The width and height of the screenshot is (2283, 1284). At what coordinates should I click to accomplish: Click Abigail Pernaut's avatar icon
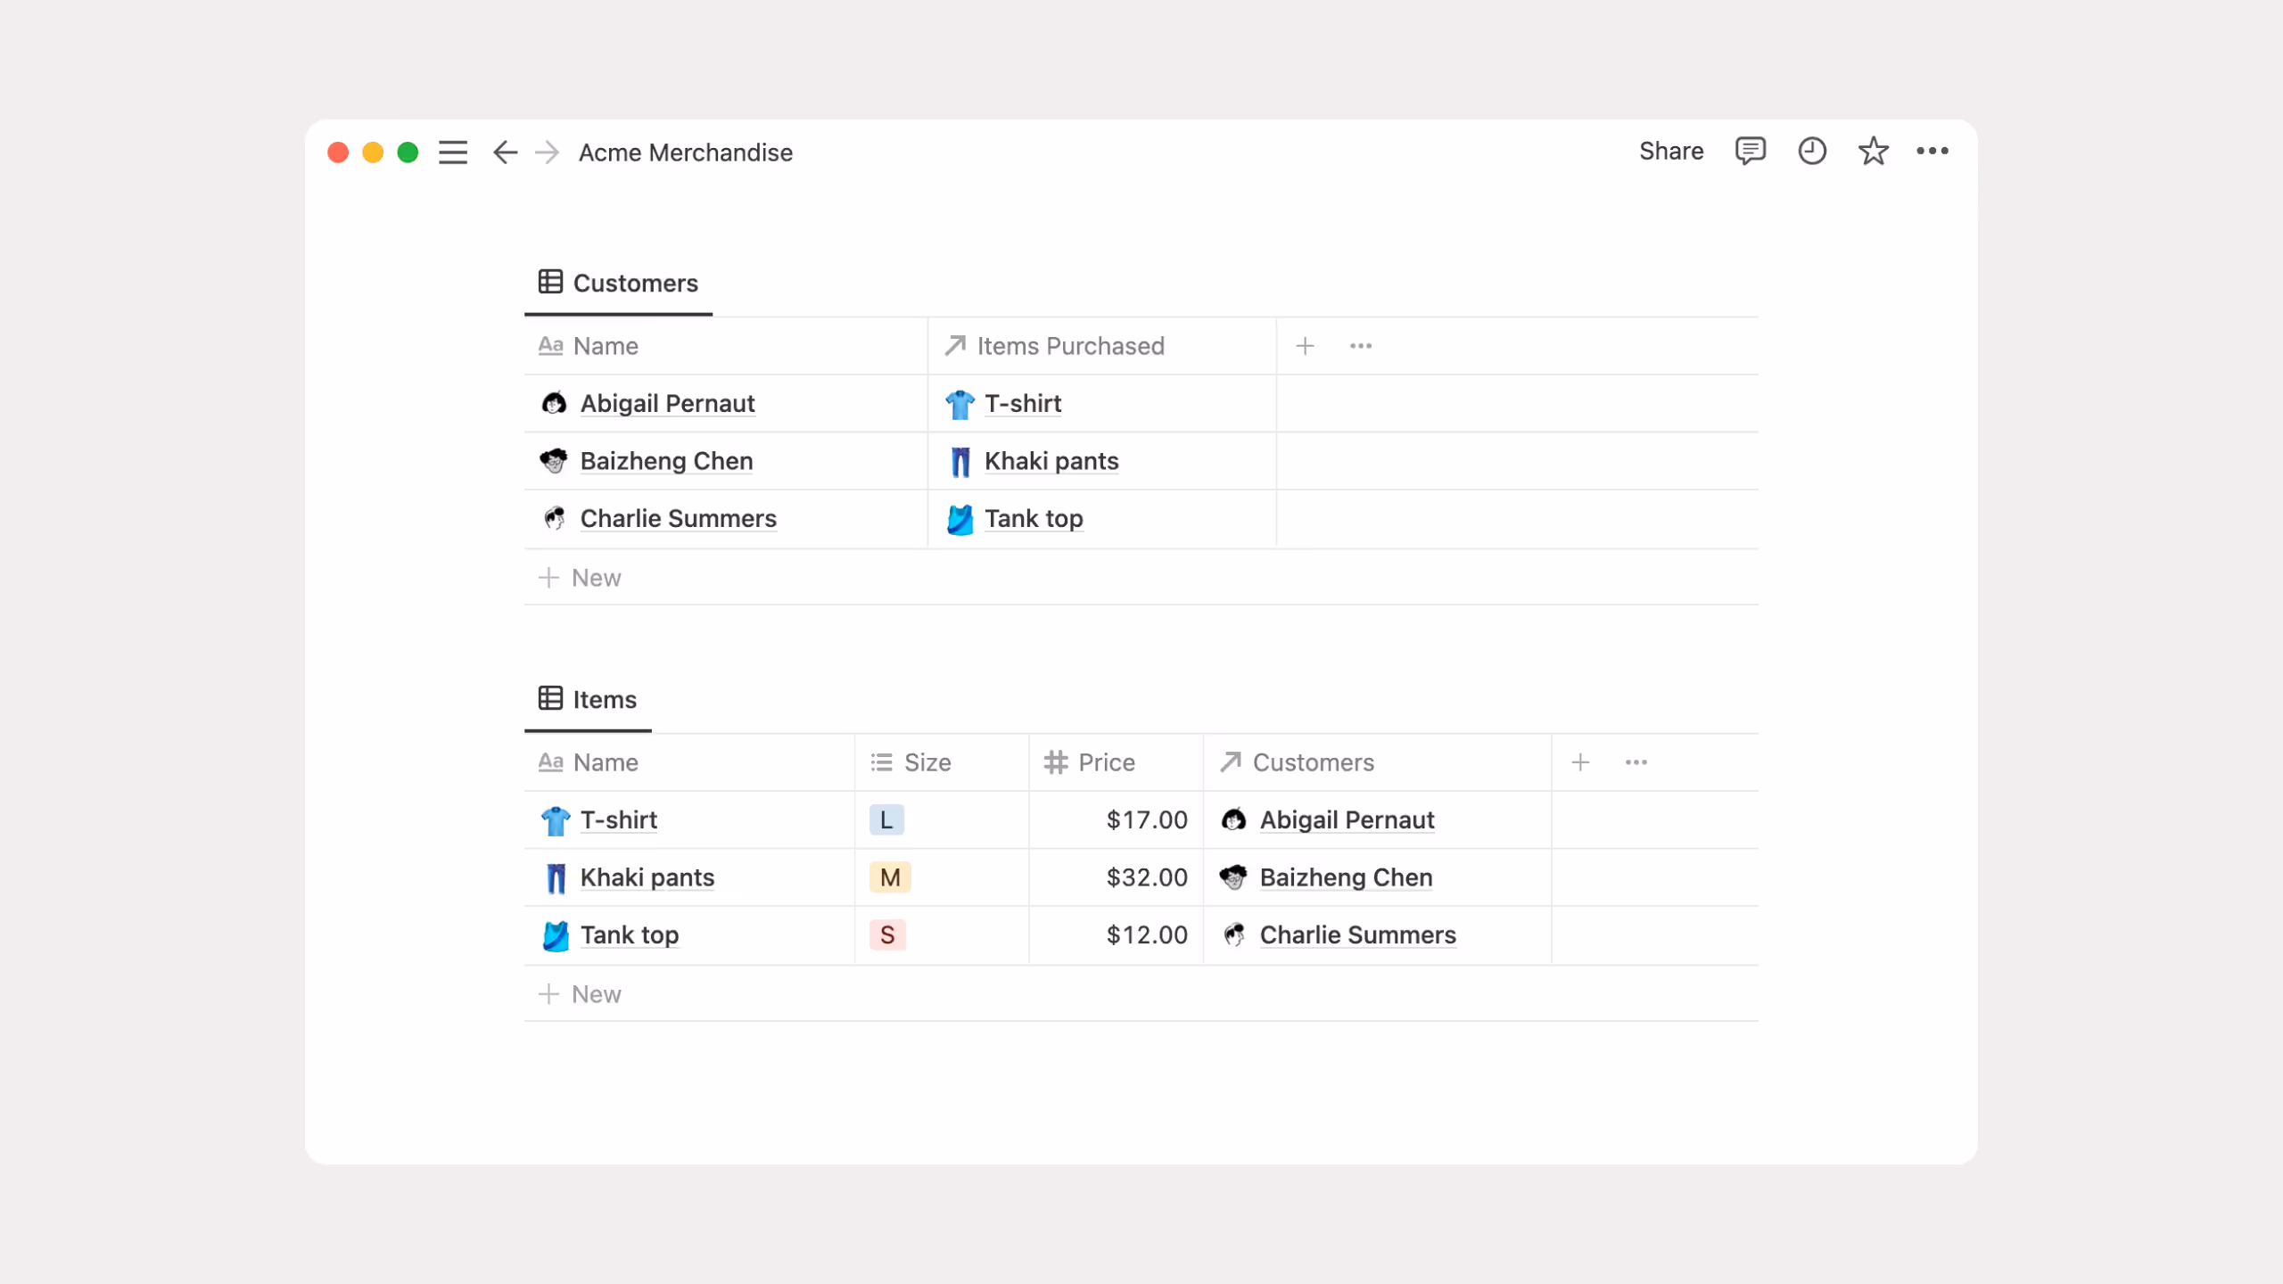(x=555, y=403)
